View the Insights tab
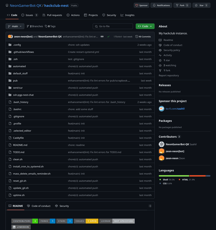Image resolution: width=216 pixels, height=230 pixels. click(x=128, y=15)
